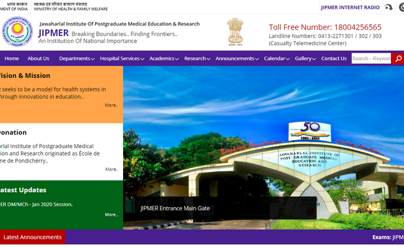
Task: Expand the Research menu
Action: pos(197,58)
